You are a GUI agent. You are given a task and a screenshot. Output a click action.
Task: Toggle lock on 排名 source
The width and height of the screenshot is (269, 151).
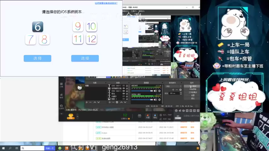point(127,94)
